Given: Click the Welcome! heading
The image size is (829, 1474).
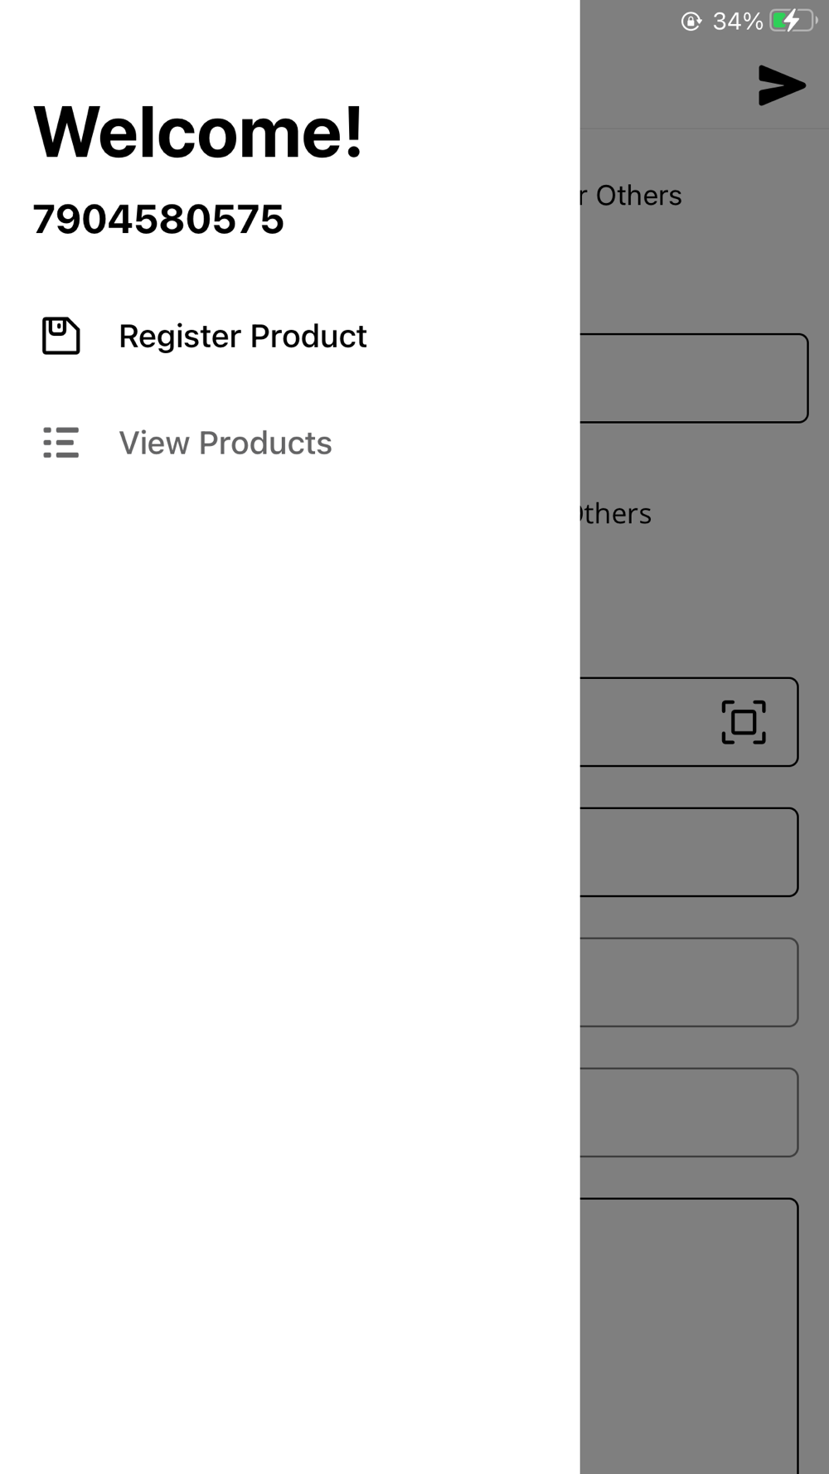Looking at the screenshot, I should tap(198, 133).
